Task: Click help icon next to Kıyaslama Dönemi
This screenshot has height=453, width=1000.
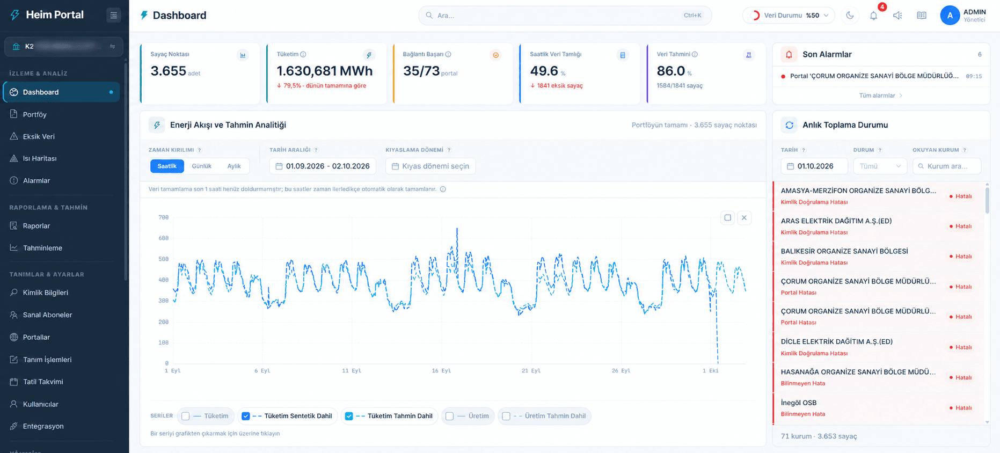Action: click(x=449, y=150)
